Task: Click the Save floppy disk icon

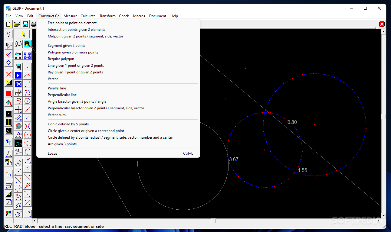Action: click(x=25, y=24)
